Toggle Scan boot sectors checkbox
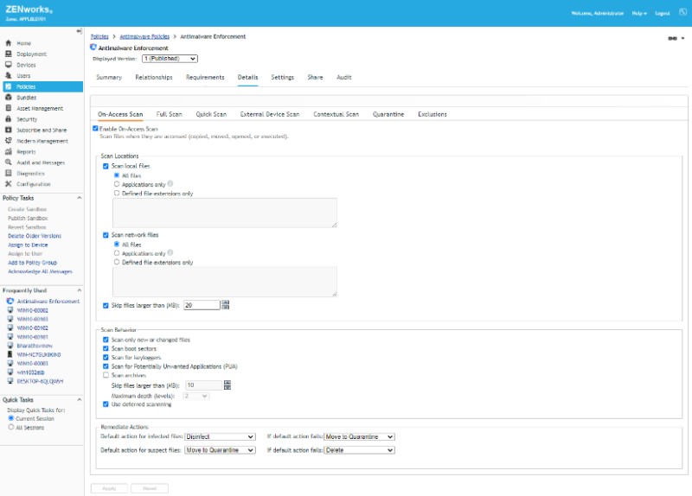692x496 pixels. click(x=106, y=348)
